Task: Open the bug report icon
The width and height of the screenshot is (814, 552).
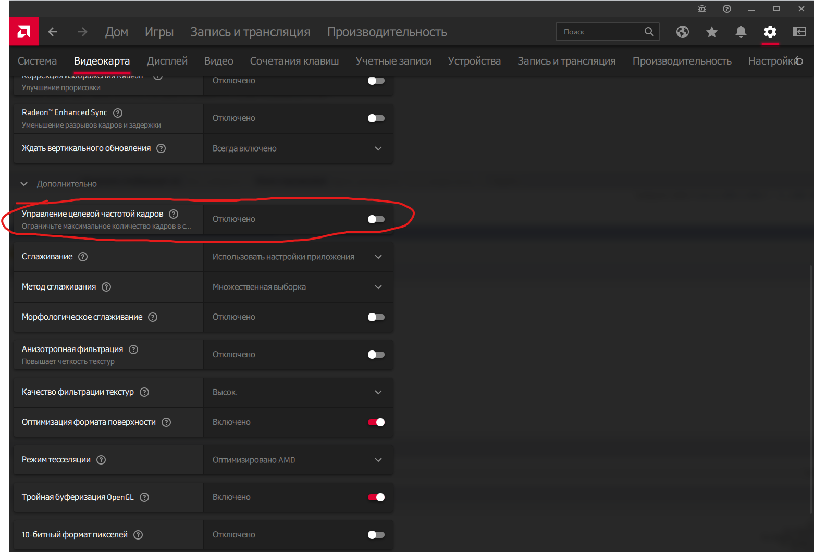Action: pos(701,9)
